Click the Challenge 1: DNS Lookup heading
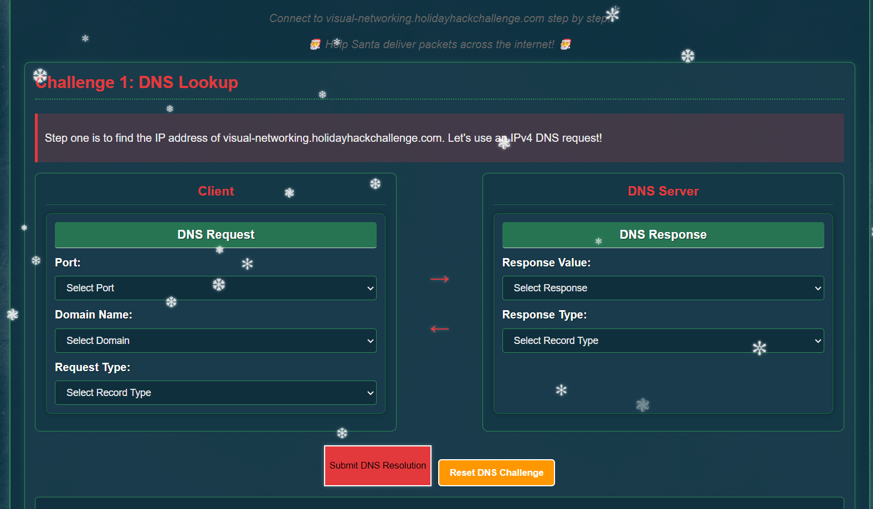Screen dimensions: 873x509 [x=137, y=83]
